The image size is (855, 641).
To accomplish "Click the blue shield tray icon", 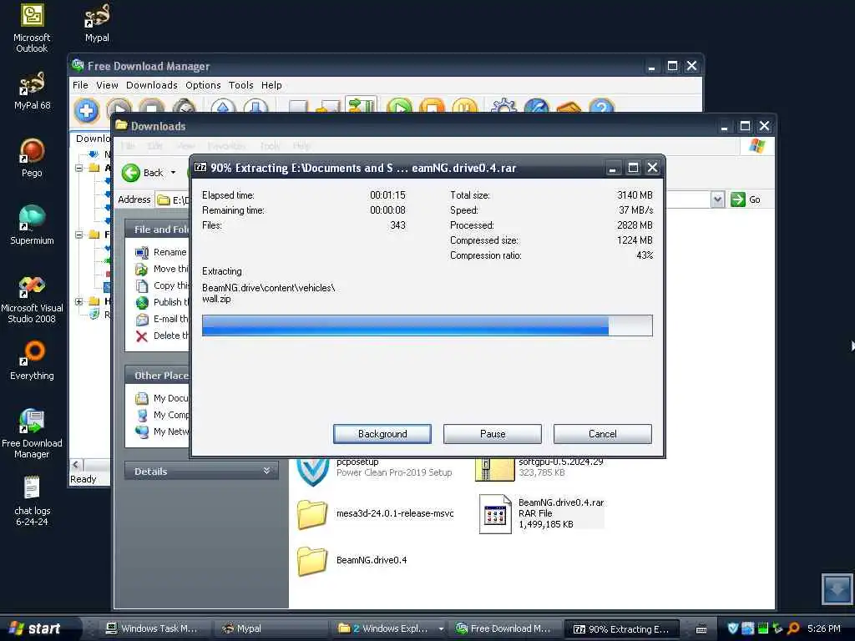I will [x=733, y=628].
